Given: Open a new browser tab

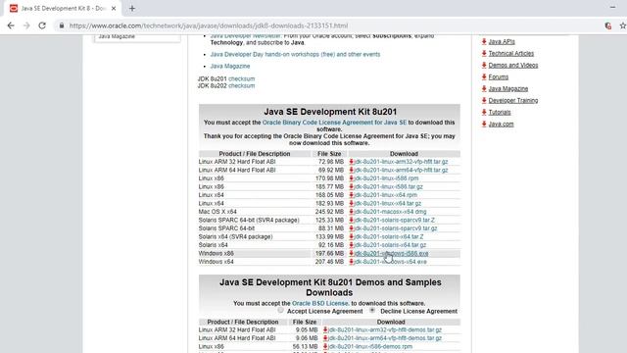Looking at the screenshot, I should click(x=132, y=9).
